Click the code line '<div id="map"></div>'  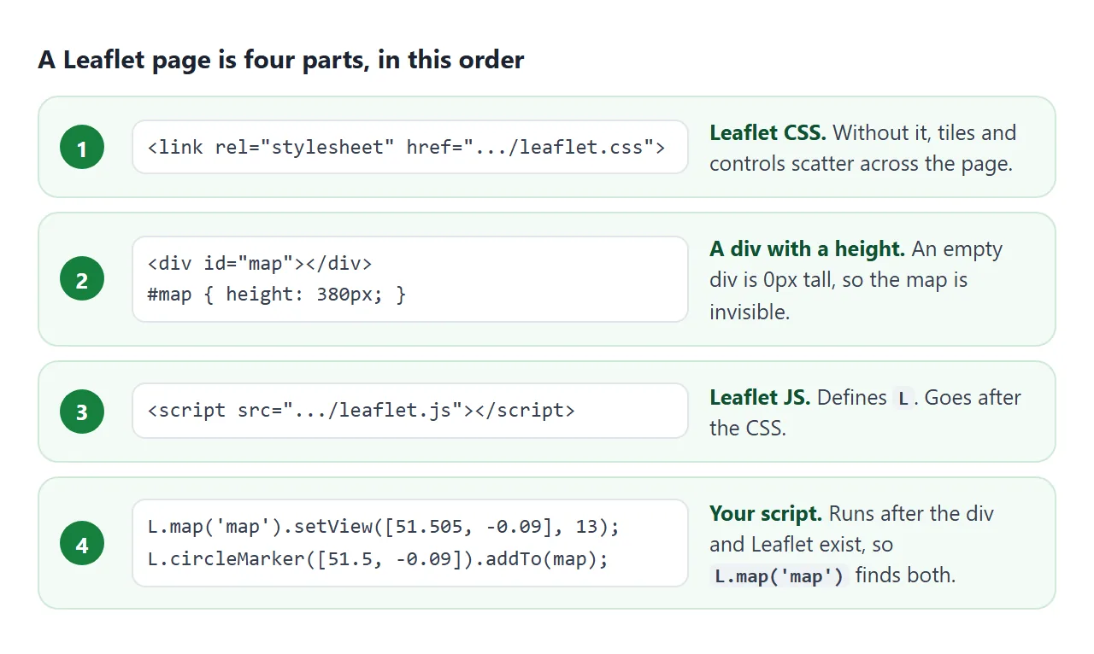coord(260,263)
